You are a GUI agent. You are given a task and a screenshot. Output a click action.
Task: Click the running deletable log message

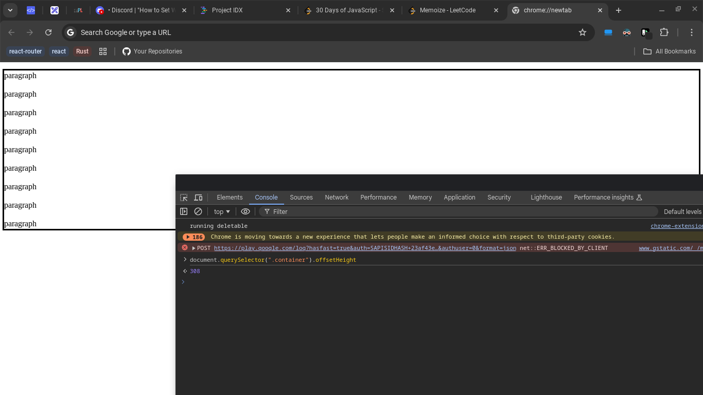coord(218,226)
